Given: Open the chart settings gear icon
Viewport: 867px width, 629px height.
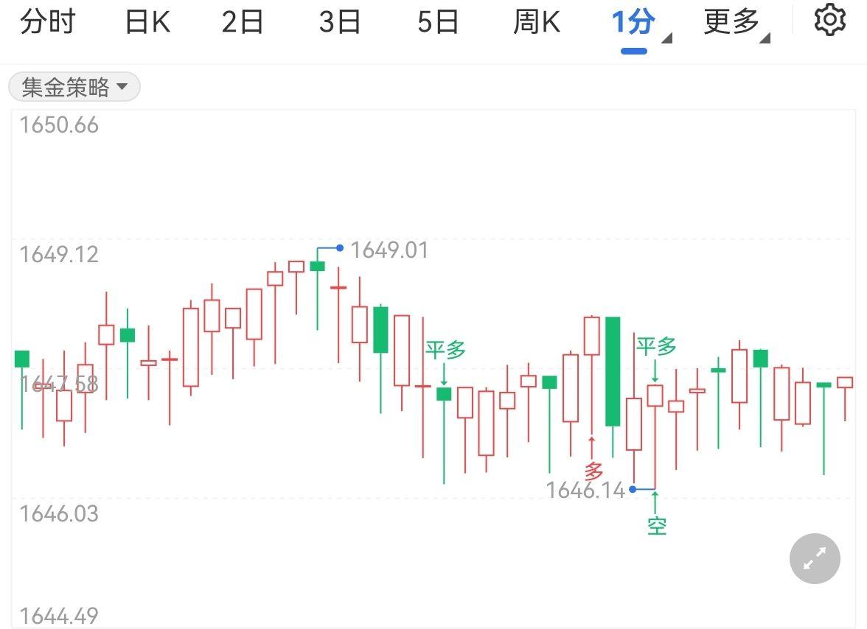Looking at the screenshot, I should 829,21.
